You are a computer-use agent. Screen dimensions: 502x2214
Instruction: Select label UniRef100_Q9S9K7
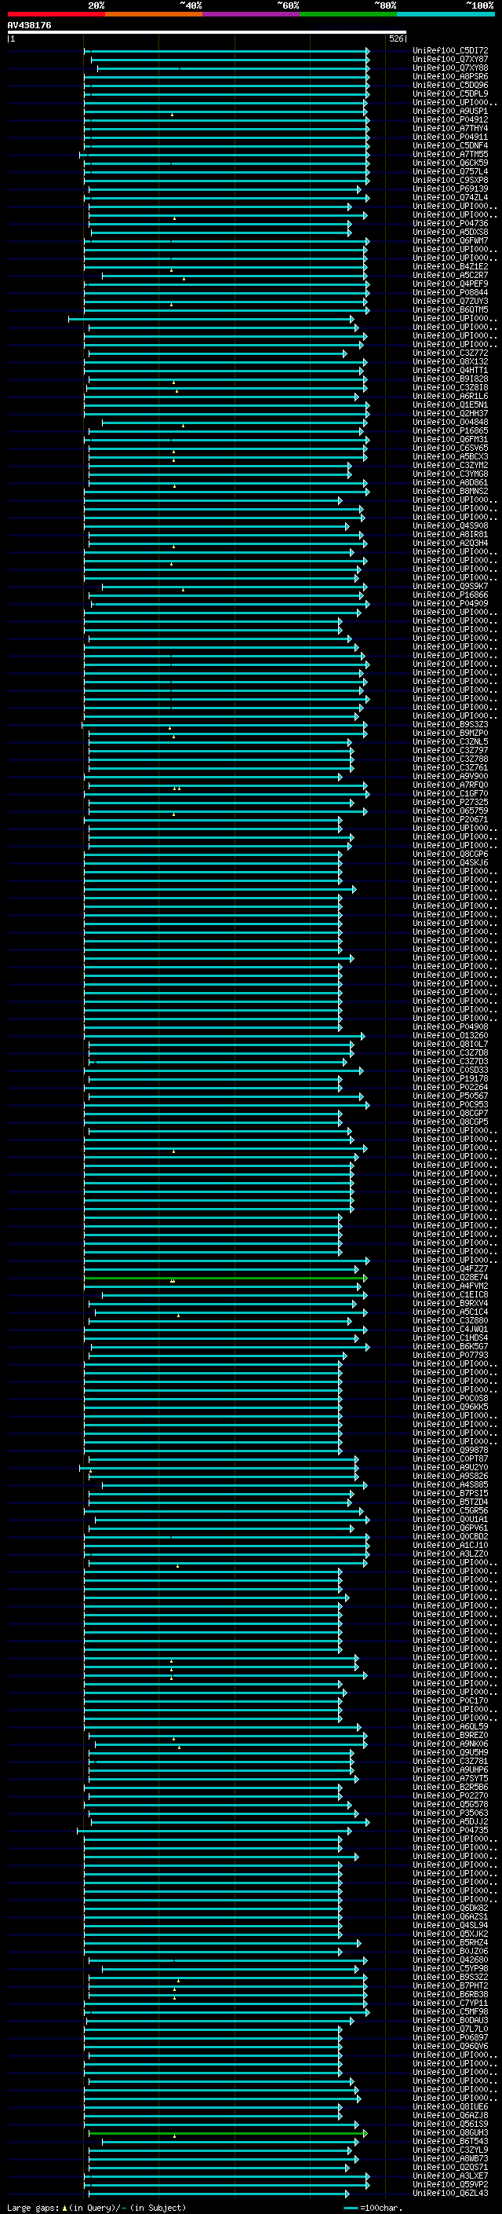click(450, 586)
